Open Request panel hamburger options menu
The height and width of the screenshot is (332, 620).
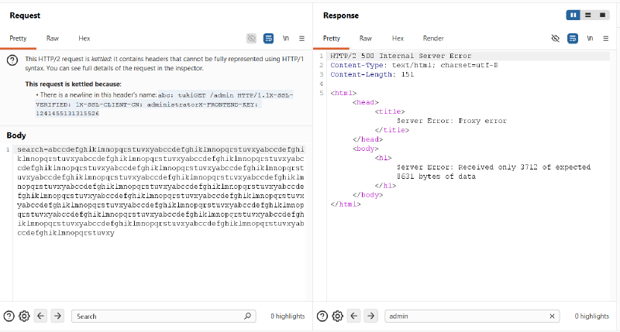coord(301,38)
